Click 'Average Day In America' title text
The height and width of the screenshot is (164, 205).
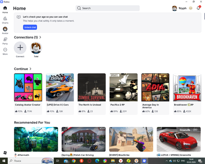tap(150, 106)
